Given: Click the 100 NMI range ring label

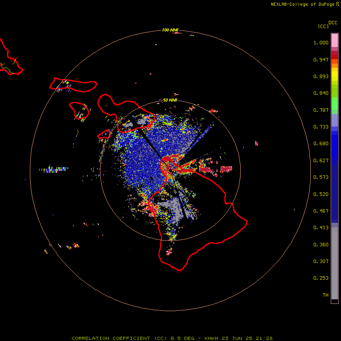Looking at the screenshot, I should tap(170, 30).
